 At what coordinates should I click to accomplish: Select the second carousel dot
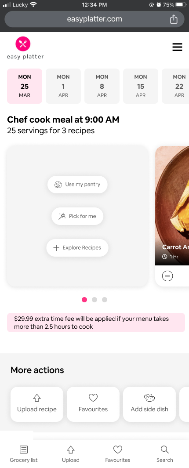94,300
